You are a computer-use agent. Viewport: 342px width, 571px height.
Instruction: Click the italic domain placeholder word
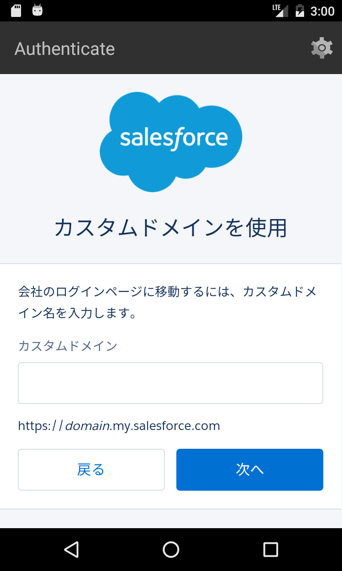tap(88, 426)
